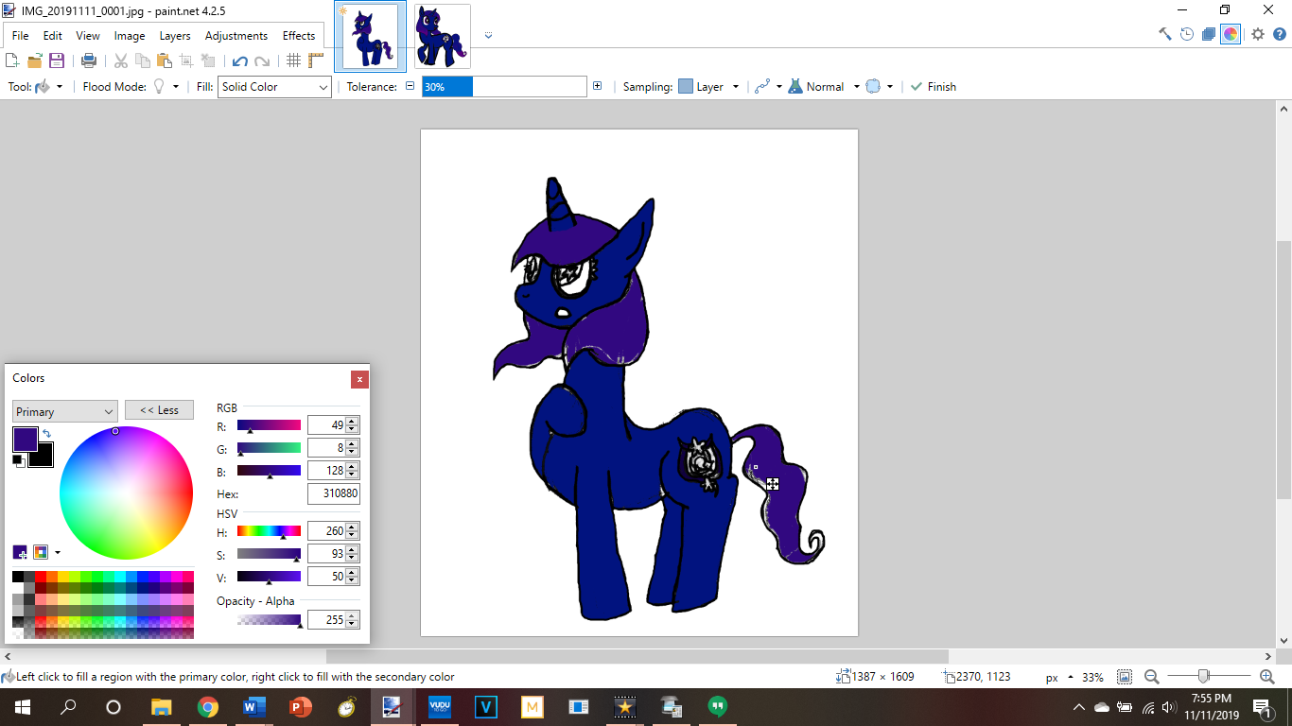Expand the Primary color selector dropdown
This screenshot has width=1292, height=726.
coord(64,411)
